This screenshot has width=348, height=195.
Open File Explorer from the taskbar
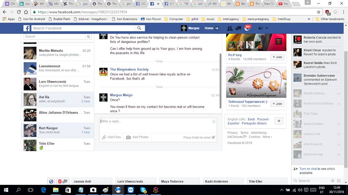(x=55, y=190)
